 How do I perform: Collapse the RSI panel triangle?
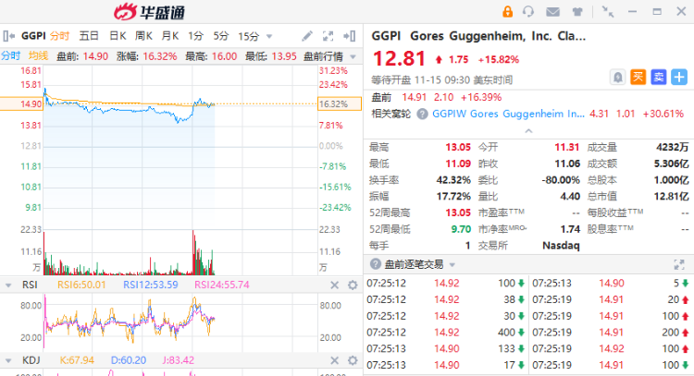tap(8, 285)
